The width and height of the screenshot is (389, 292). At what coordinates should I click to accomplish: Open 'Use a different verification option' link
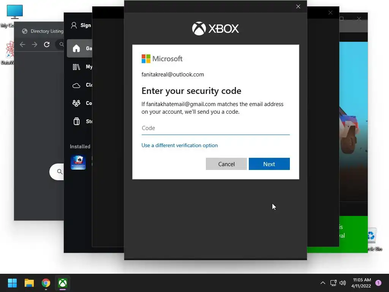(x=179, y=145)
